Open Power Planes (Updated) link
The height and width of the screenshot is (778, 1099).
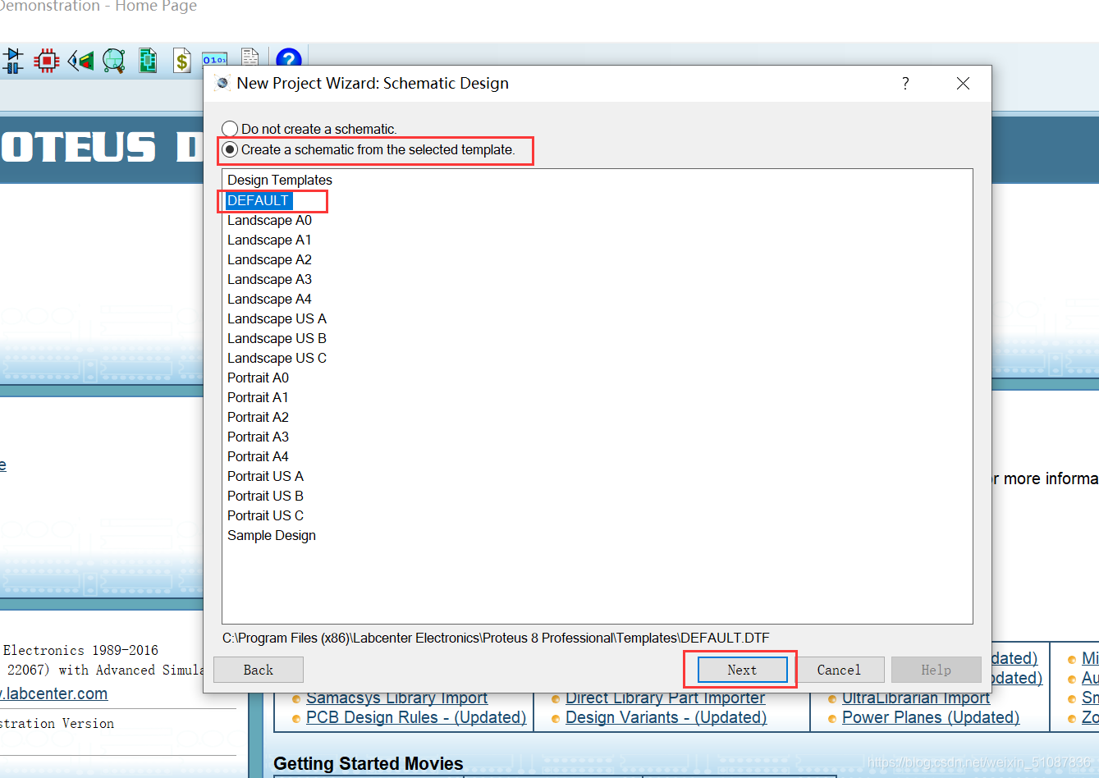click(x=931, y=717)
